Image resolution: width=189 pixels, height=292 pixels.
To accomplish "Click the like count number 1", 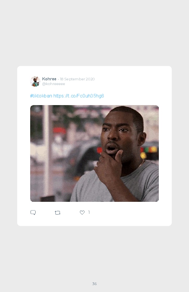I will click(89, 212).
